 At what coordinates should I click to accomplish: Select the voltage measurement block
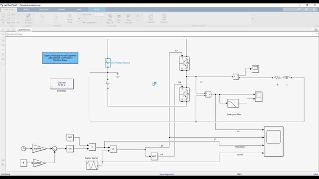coord(208,94)
